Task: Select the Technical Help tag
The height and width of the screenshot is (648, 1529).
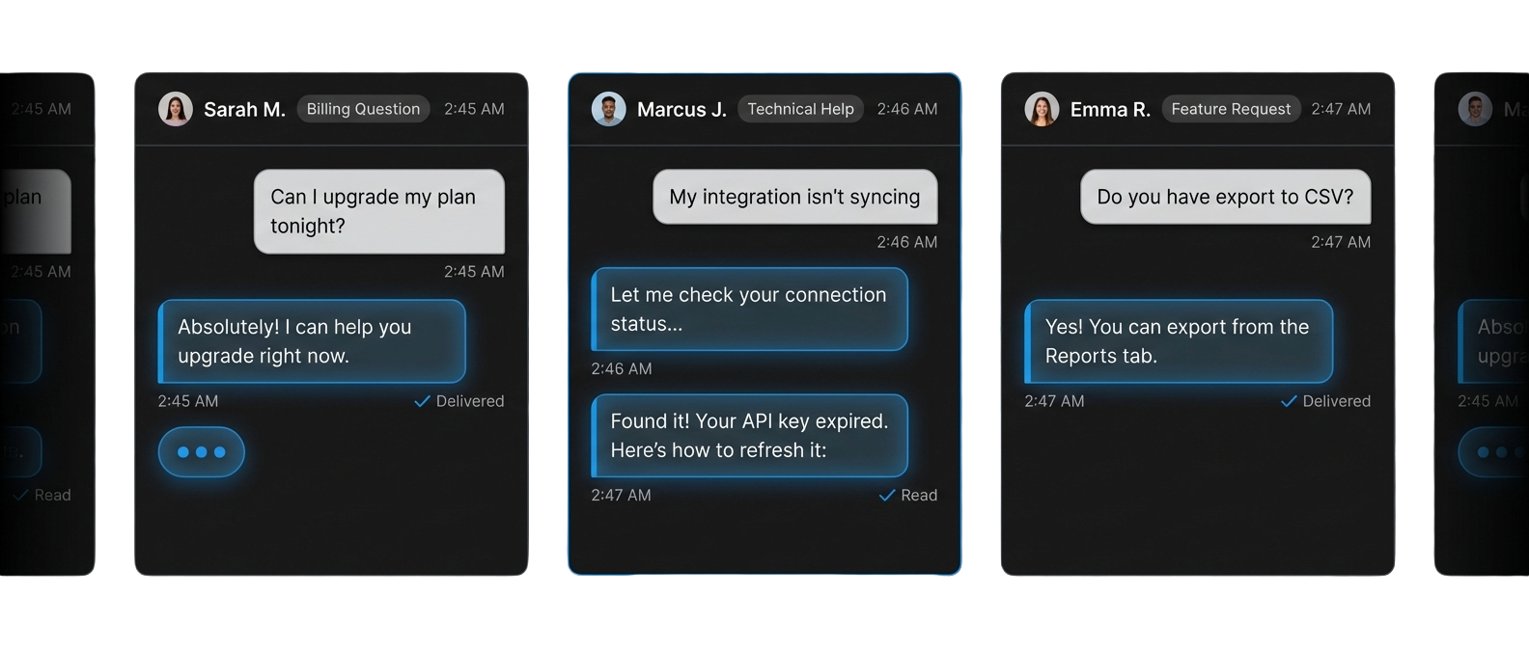Action: [800, 109]
